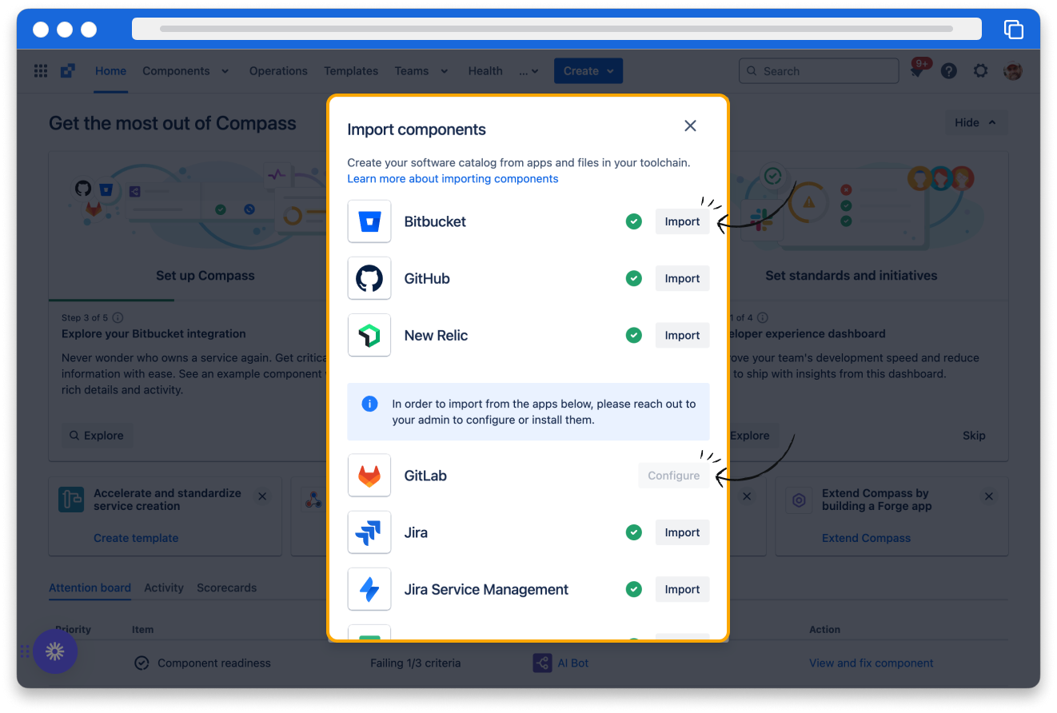Import components from Jira Service Management

pos(682,589)
